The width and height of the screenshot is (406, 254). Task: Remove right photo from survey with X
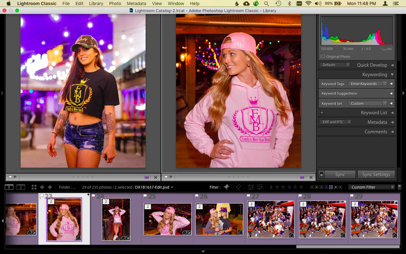[311, 177]
